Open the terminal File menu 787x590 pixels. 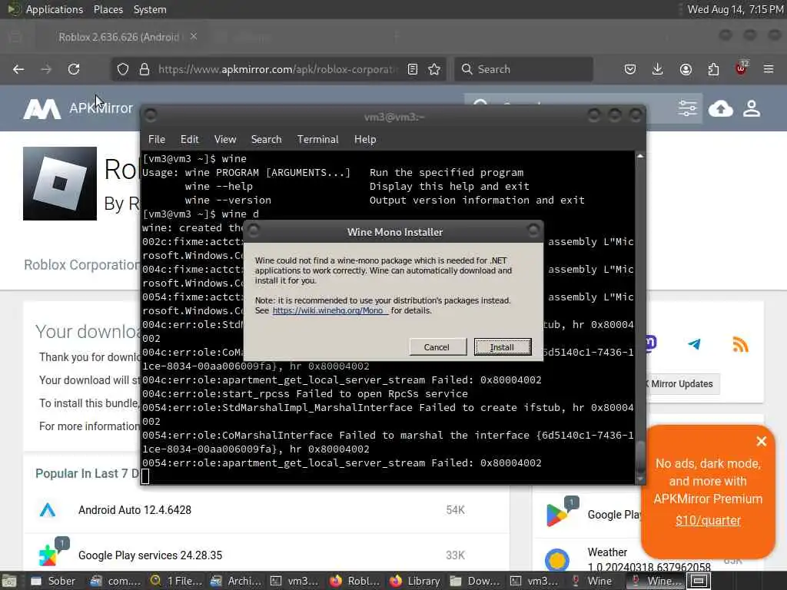[157, 140]
